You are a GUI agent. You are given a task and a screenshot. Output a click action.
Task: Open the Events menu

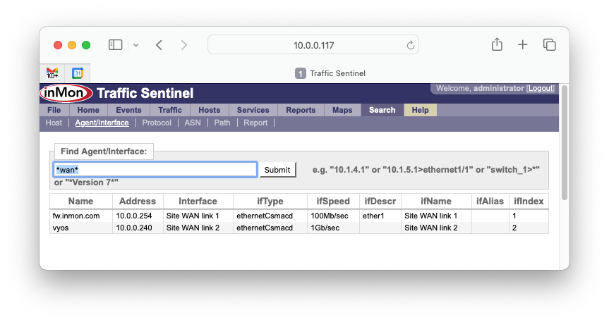point(128,110)
